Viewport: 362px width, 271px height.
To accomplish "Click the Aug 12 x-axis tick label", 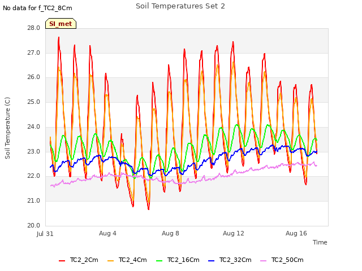I will pos(234,233).
